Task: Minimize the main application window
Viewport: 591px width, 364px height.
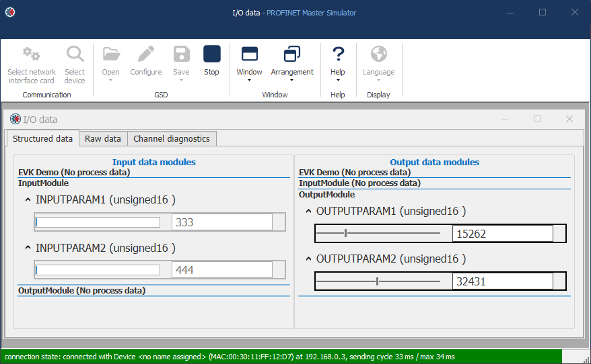Action: [510, 12]
